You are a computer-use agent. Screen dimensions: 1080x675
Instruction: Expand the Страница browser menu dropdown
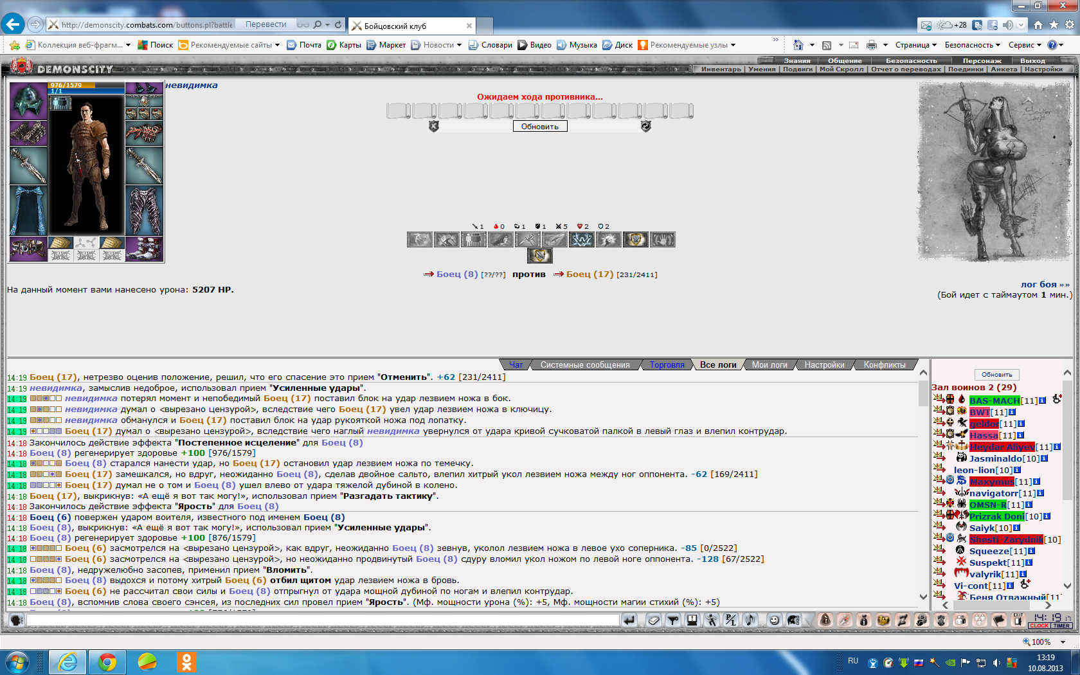click(917, 45)
